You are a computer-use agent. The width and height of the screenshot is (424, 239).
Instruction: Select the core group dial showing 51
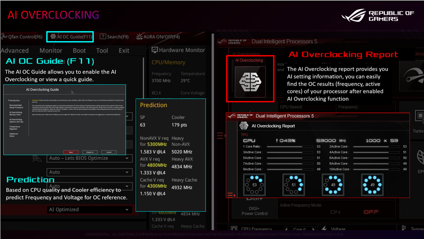(x=294, y=185)
